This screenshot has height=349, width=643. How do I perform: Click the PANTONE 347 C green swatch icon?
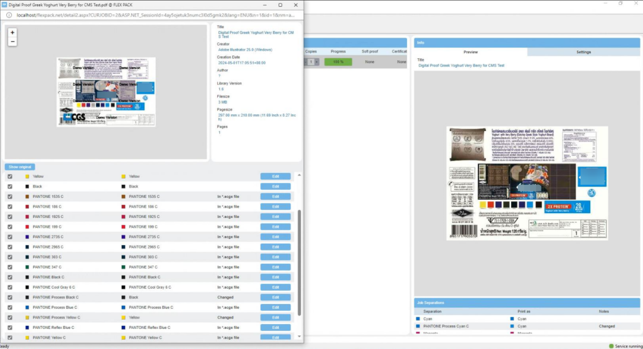pos(27,267)
